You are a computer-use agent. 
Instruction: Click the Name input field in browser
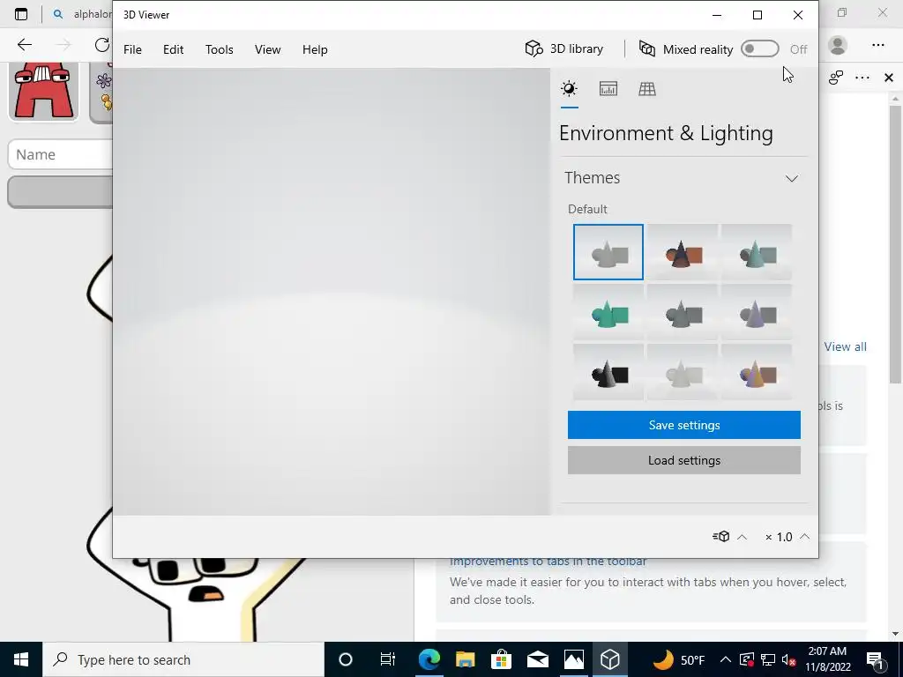coord(61,154)
